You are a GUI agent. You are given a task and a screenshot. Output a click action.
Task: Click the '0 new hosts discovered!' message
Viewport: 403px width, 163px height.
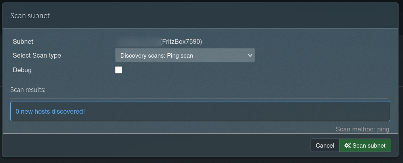(x=50, y=111)
